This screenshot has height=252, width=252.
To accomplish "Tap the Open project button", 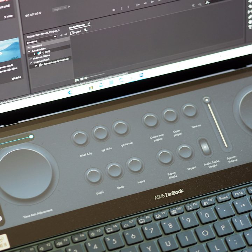I will [x=170, y=115].
